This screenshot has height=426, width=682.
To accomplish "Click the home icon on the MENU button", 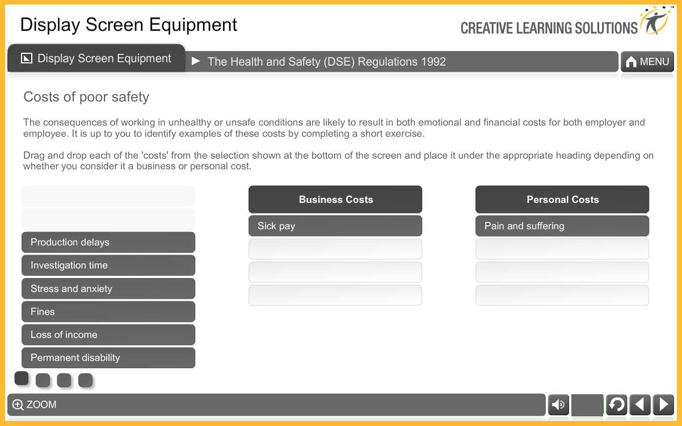I will click(632, 61).
